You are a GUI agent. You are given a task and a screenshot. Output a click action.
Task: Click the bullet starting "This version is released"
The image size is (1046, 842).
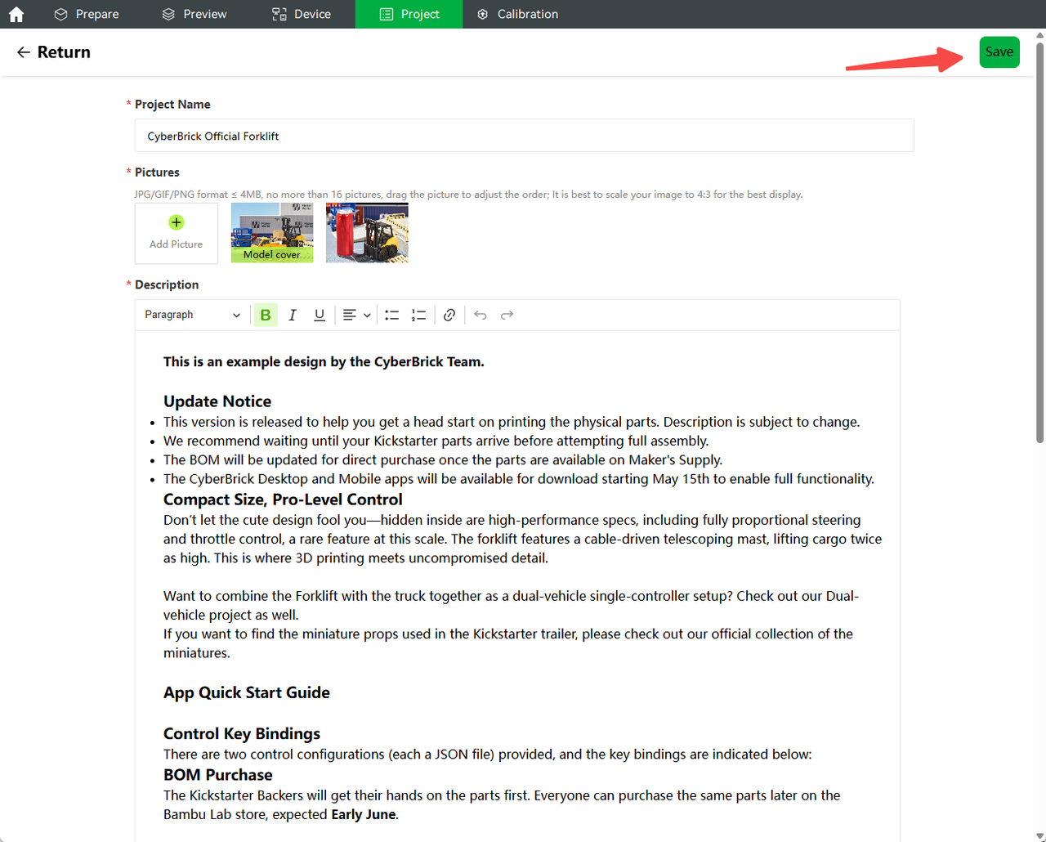click(x=512, y=422)
